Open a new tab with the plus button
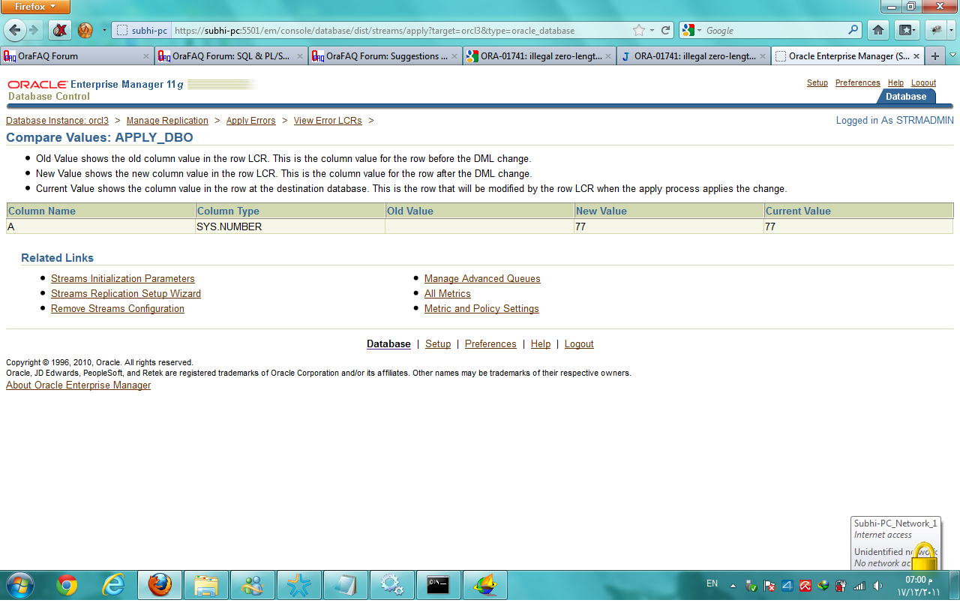This screenshot has width=960, height=603. click(x=934, y=56)
